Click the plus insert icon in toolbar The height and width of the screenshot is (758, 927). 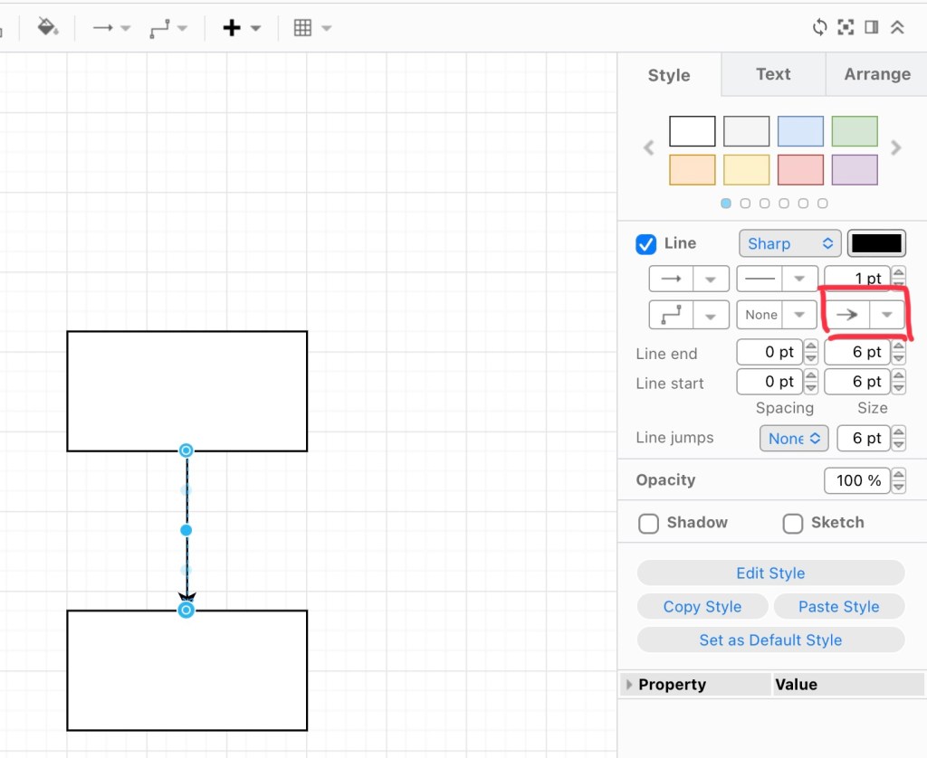[232, 28]
